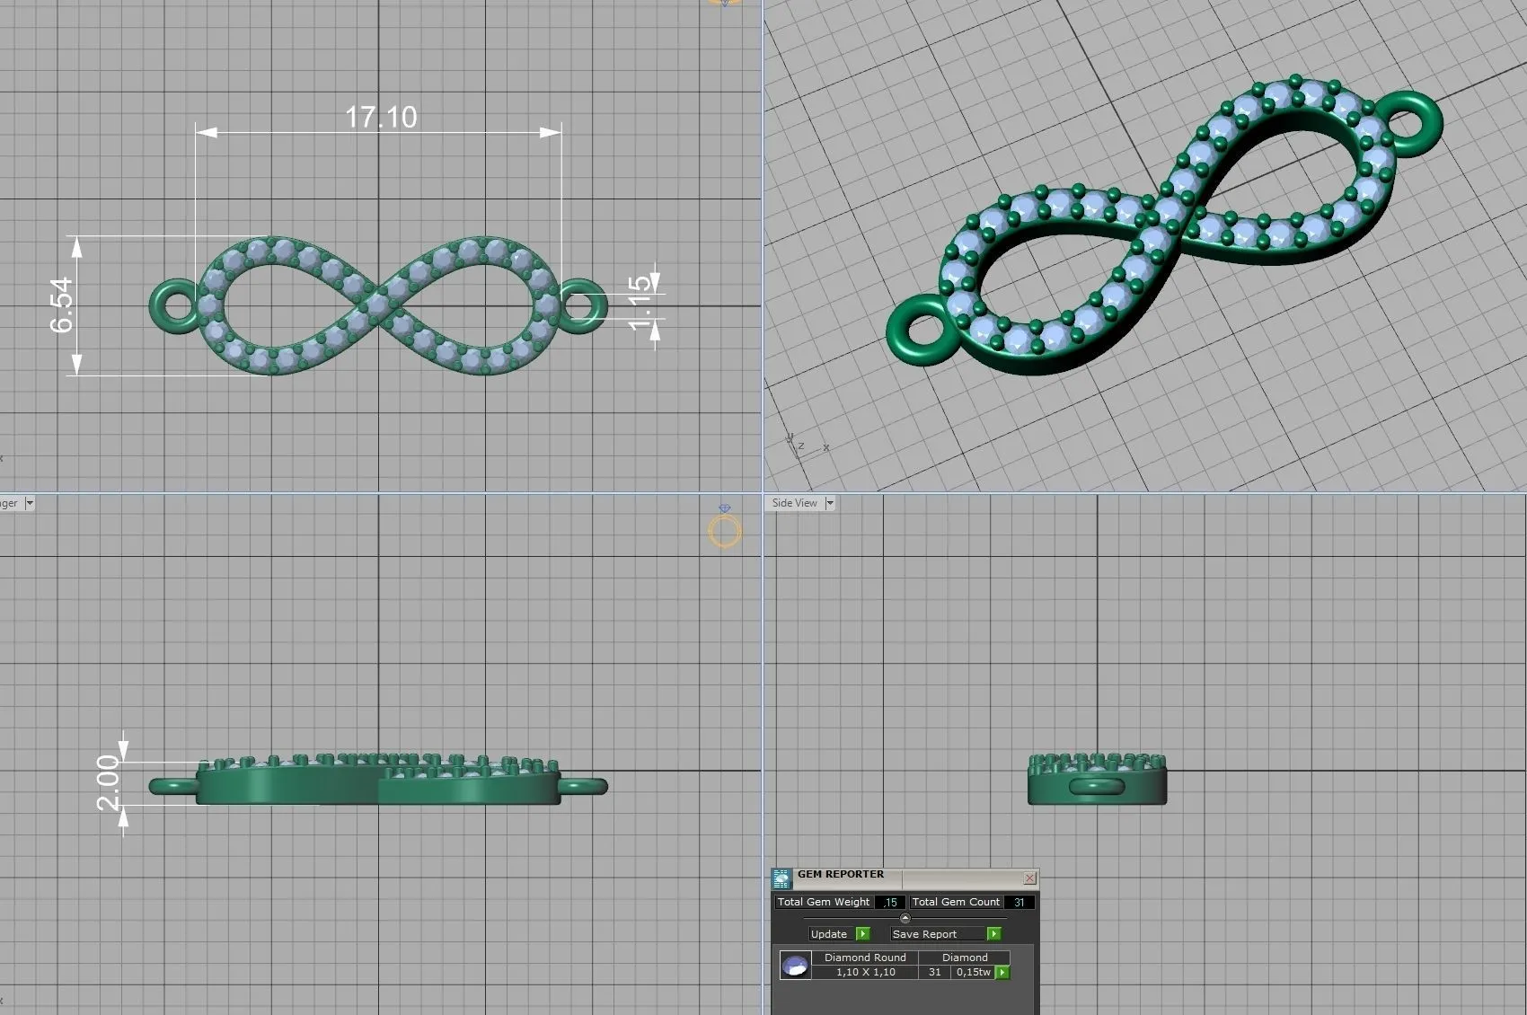The width and height of the screenshot is (1527, 1015).
Task: Click the Total Gem Weight value field
Action: coord(890,903)
